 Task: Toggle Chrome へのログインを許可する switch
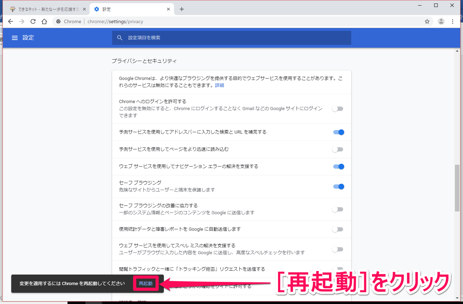(x=338, y=109)
